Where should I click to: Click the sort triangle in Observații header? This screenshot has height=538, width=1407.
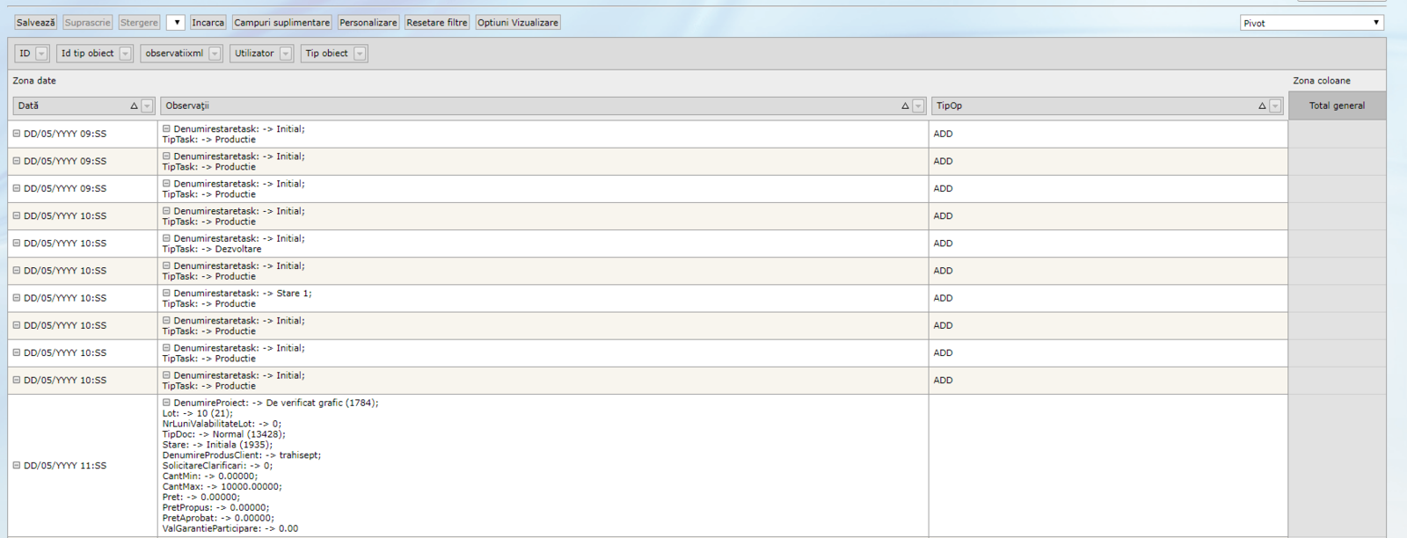pos(905,106)
